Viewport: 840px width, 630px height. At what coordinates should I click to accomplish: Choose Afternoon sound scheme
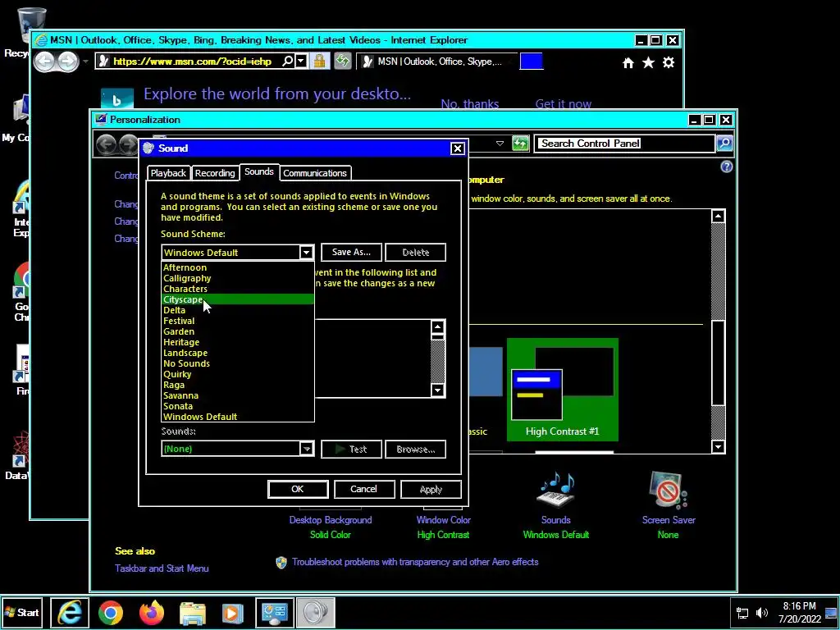[238, 267]
